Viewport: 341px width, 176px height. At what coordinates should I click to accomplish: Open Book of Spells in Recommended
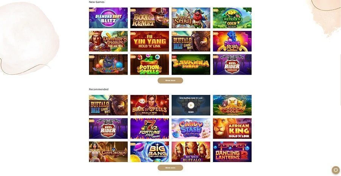(150, 105)
